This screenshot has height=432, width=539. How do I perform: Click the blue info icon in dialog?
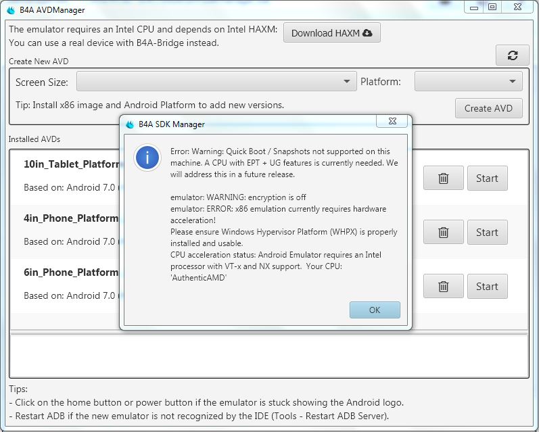point(147,158)
